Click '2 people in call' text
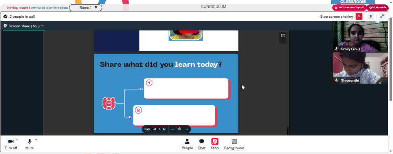 point(22,16)
